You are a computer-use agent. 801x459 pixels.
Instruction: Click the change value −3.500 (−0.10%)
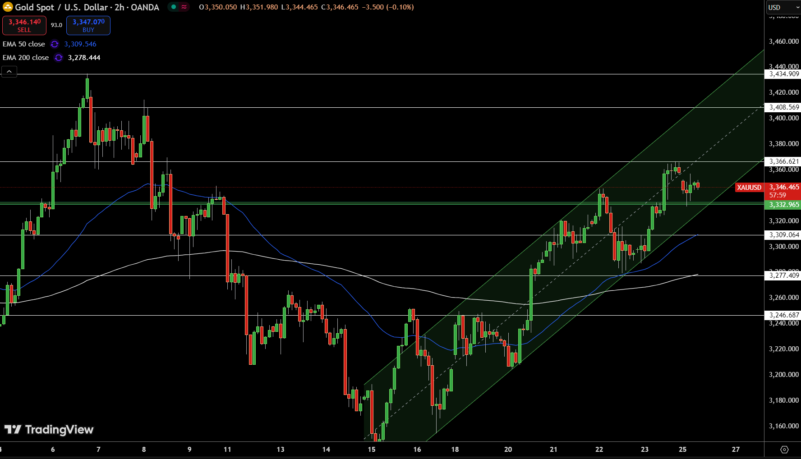coord(388,7)
